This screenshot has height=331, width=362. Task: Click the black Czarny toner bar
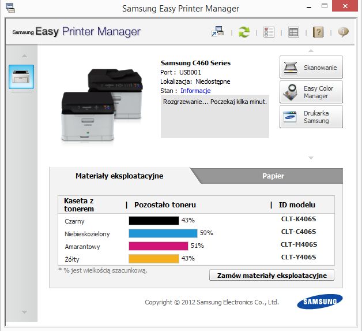click(154, 221)
